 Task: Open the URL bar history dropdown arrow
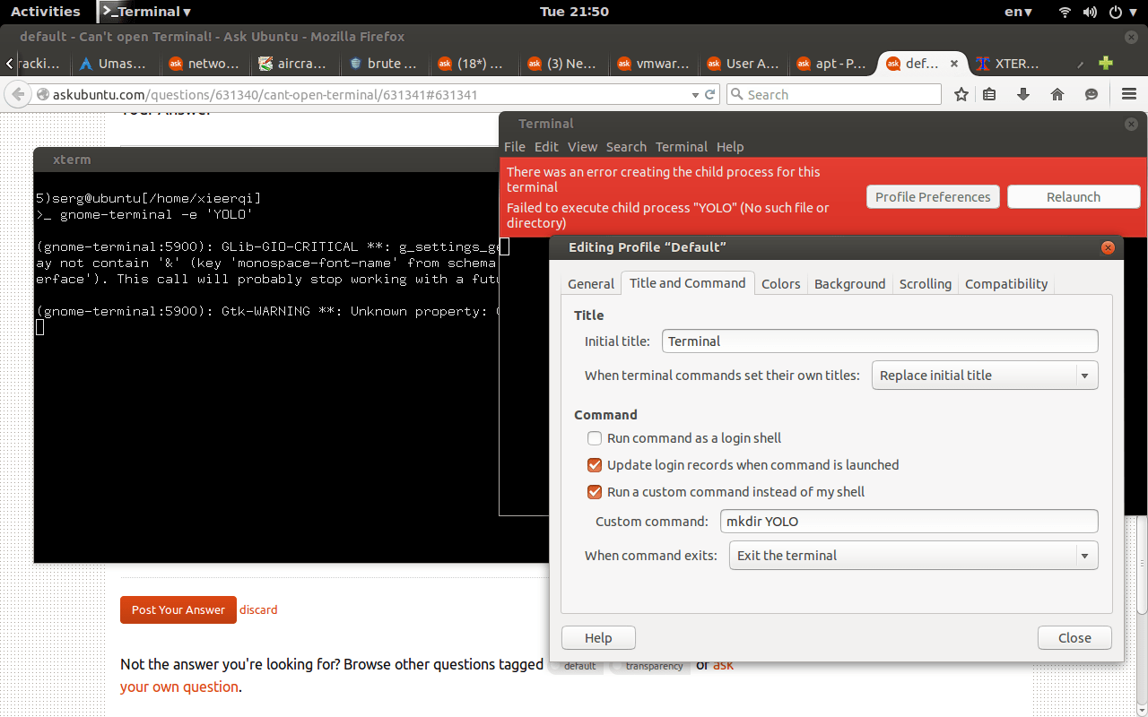tap(695, 94)
